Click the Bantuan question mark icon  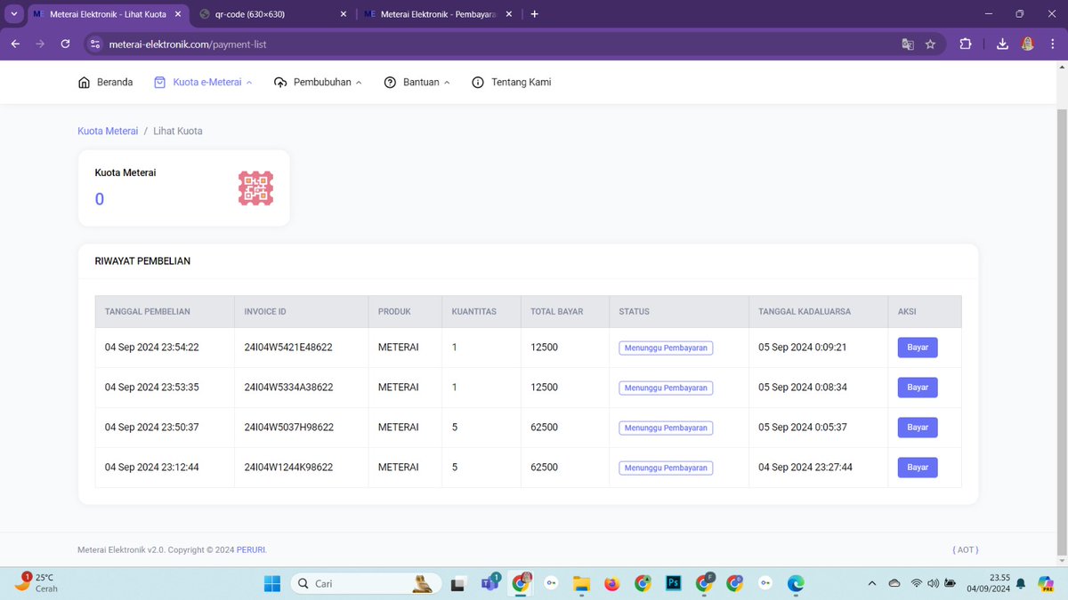pyautogui.click(x=390, y=82)
